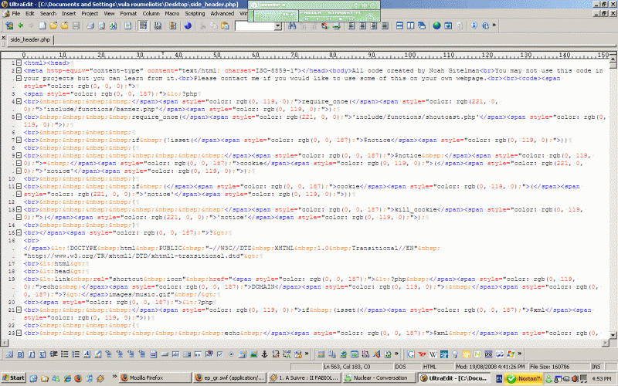This screenshot has height=386, width=618.
Task: Open the Project menu
Action: [90, 13]
